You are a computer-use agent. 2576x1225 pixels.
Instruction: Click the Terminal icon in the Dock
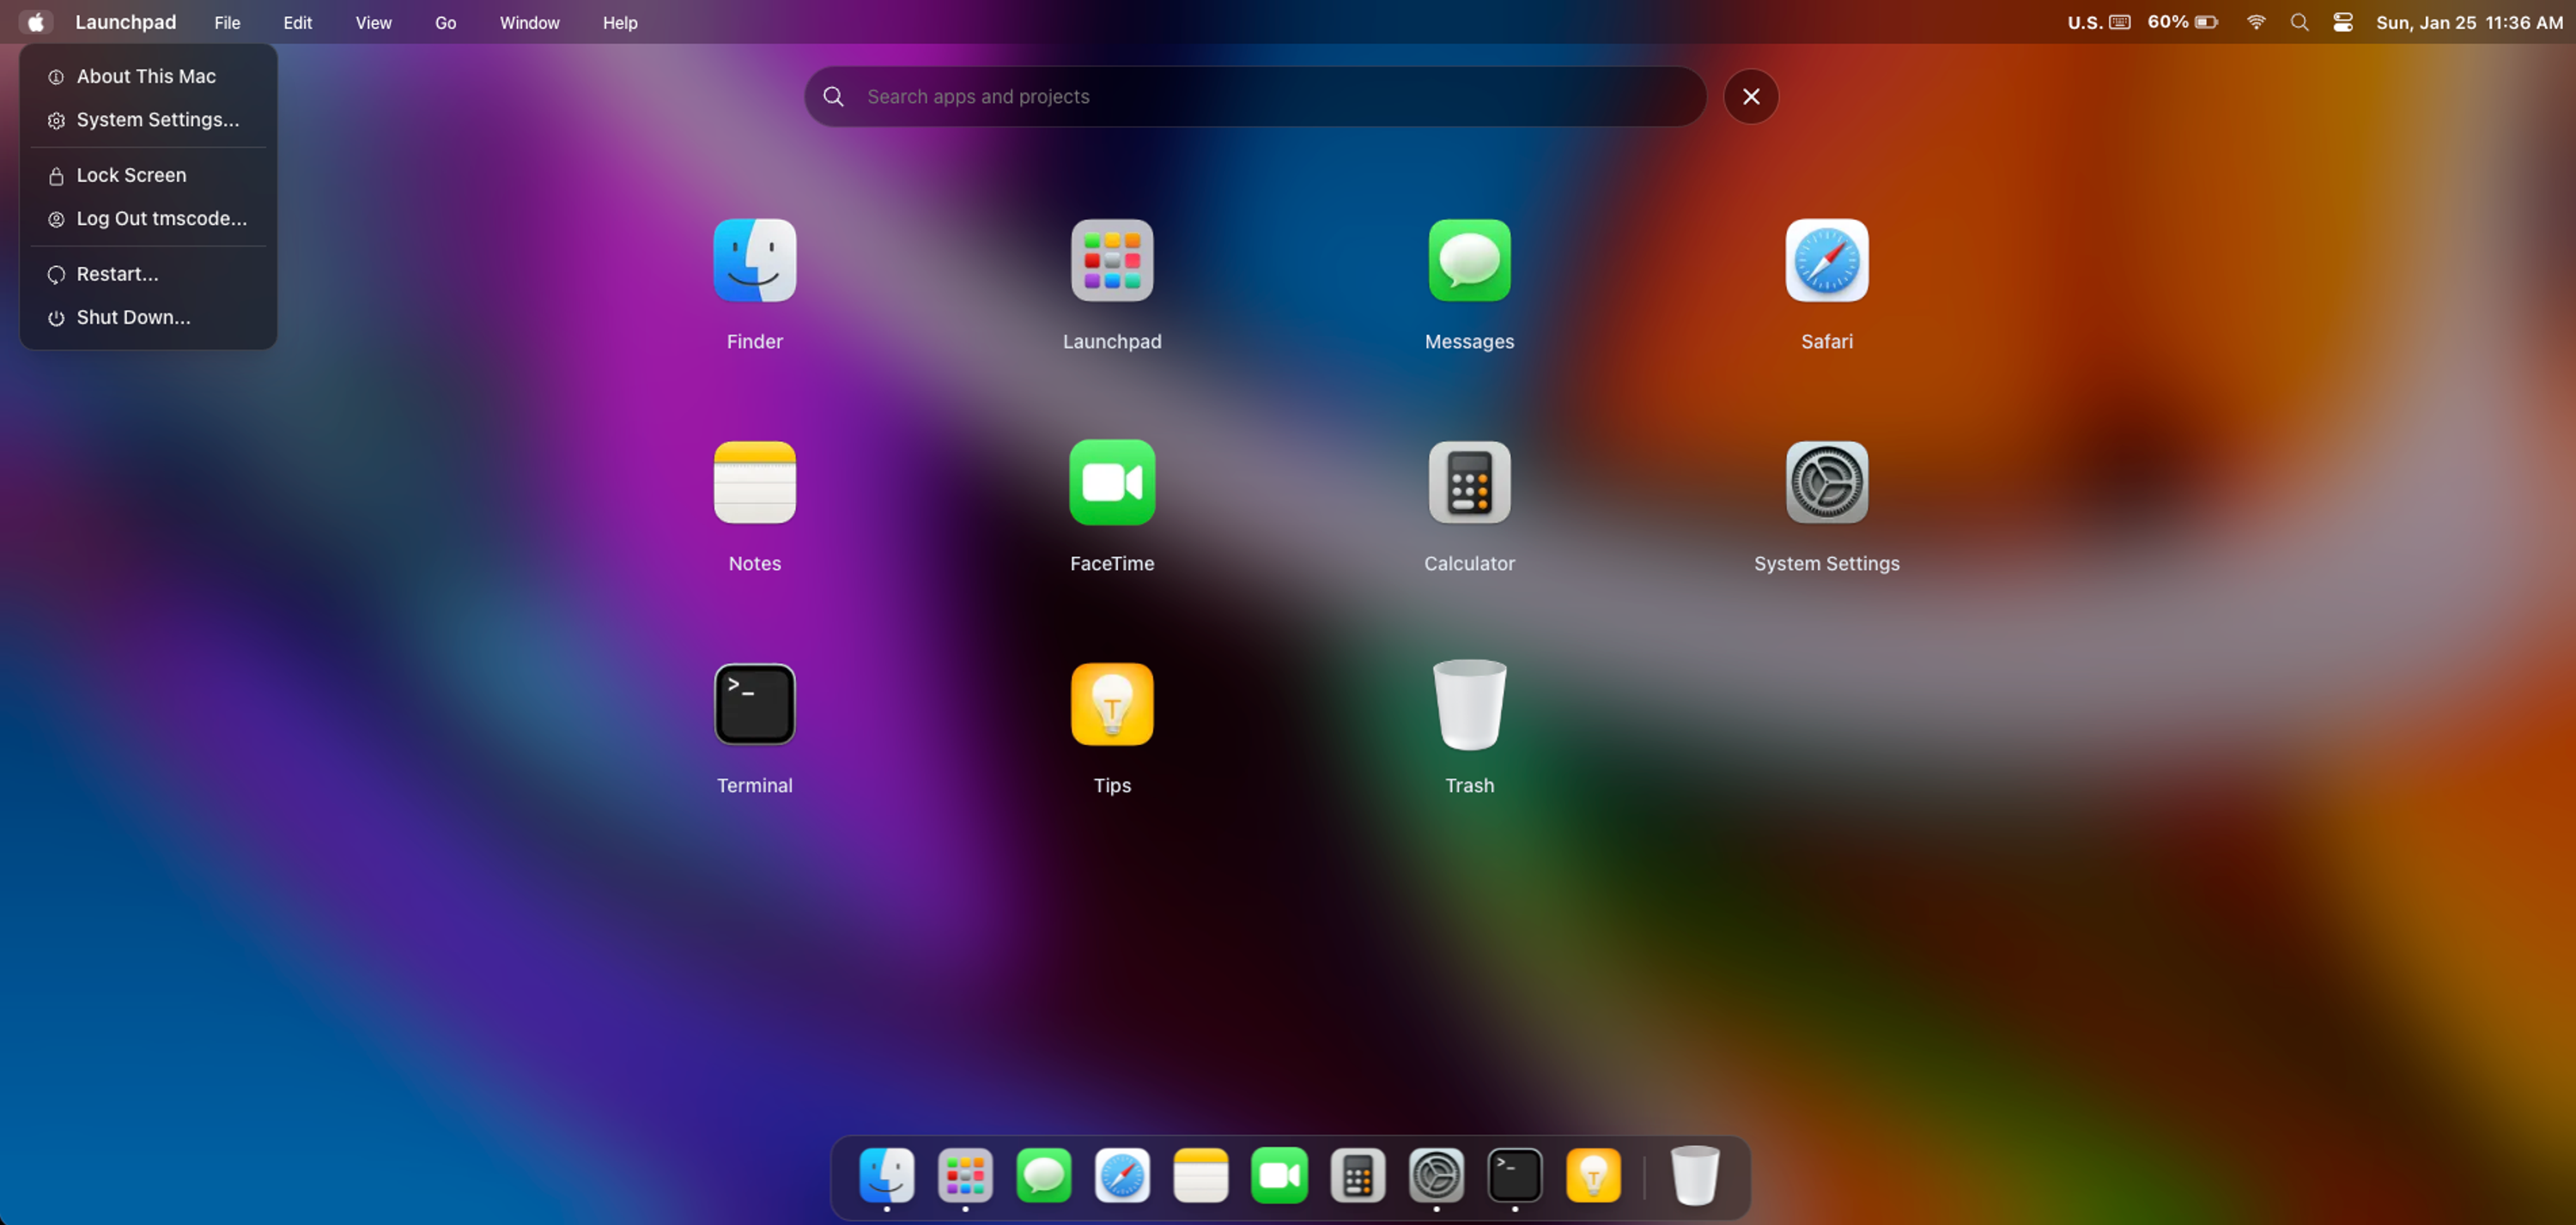pyautogui.click(x=1514, y=1174)
